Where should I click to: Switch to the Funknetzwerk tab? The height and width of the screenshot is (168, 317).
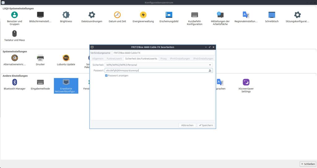pyautogui.click(x=114, y=59)
